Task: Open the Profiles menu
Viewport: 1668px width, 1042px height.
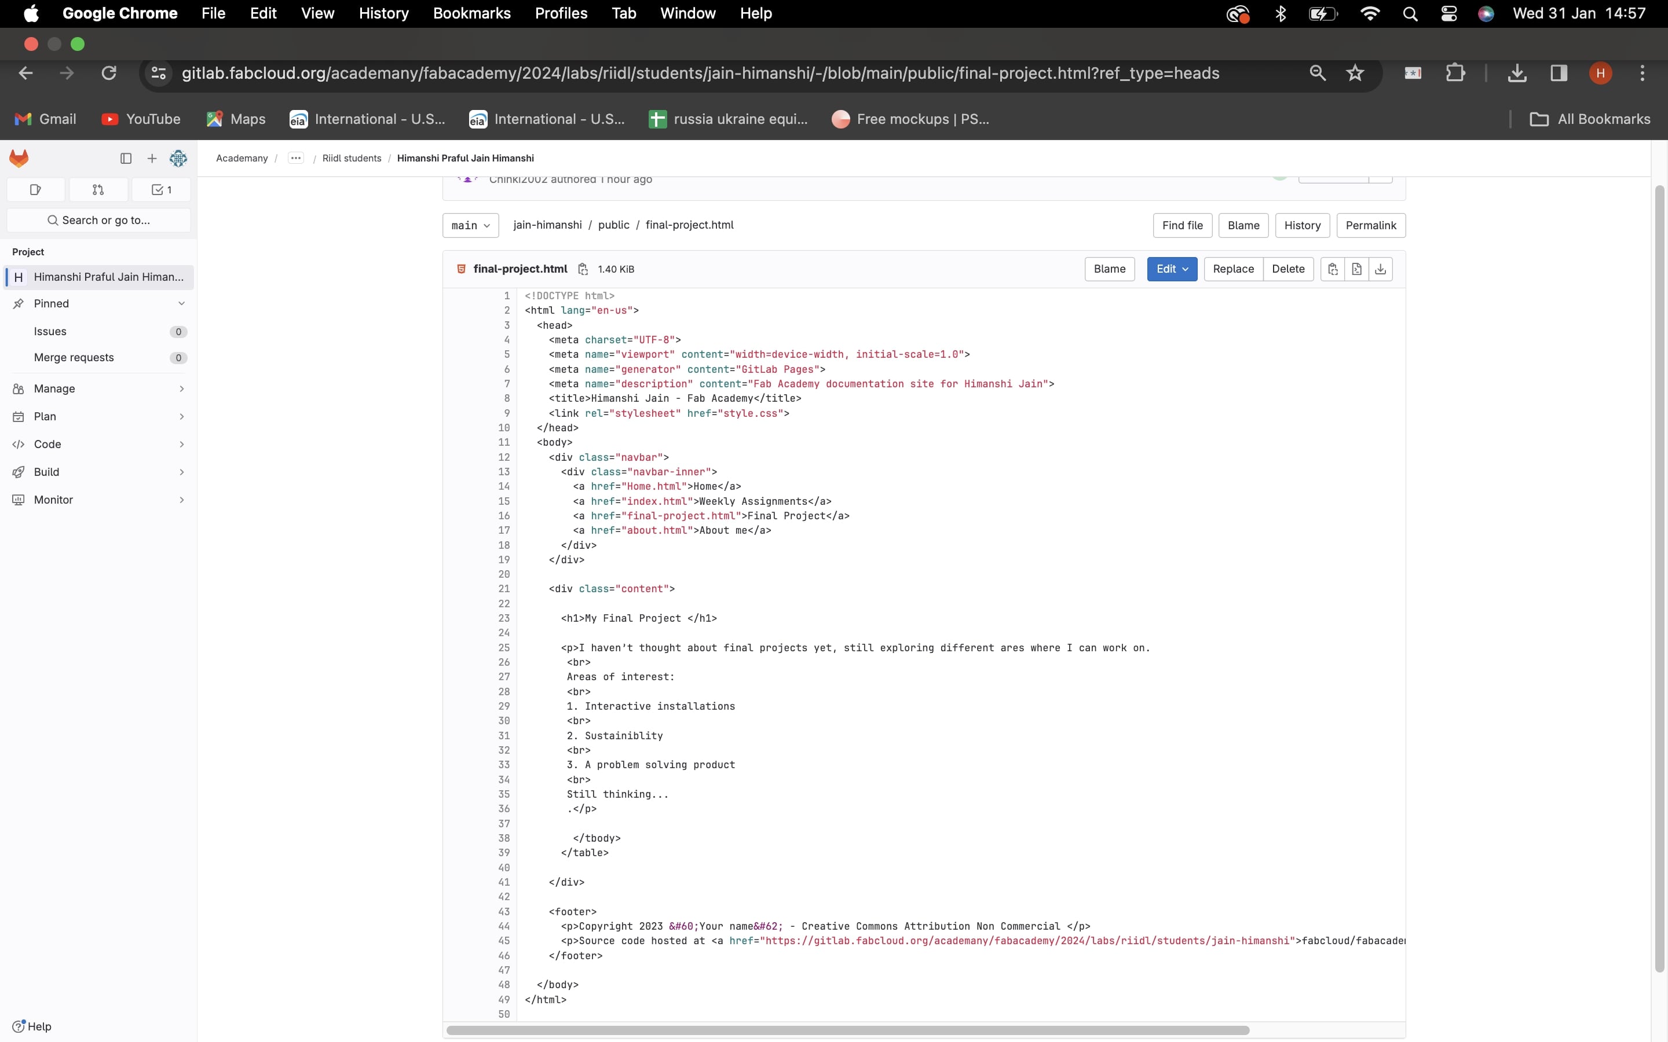Action: pyautogui.click(x=561, y=14)
